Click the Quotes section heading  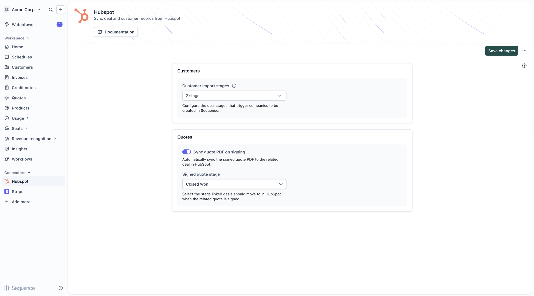coord(185,137)
